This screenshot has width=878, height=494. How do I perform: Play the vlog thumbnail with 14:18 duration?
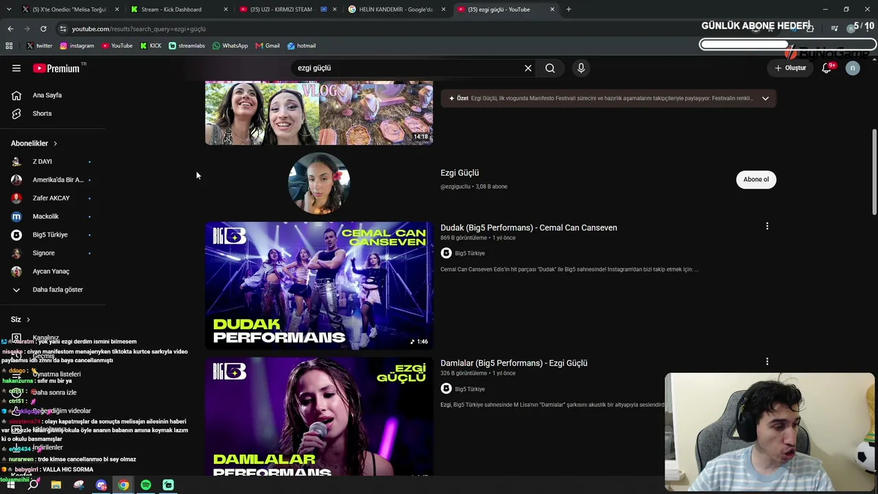coord(319,113)
